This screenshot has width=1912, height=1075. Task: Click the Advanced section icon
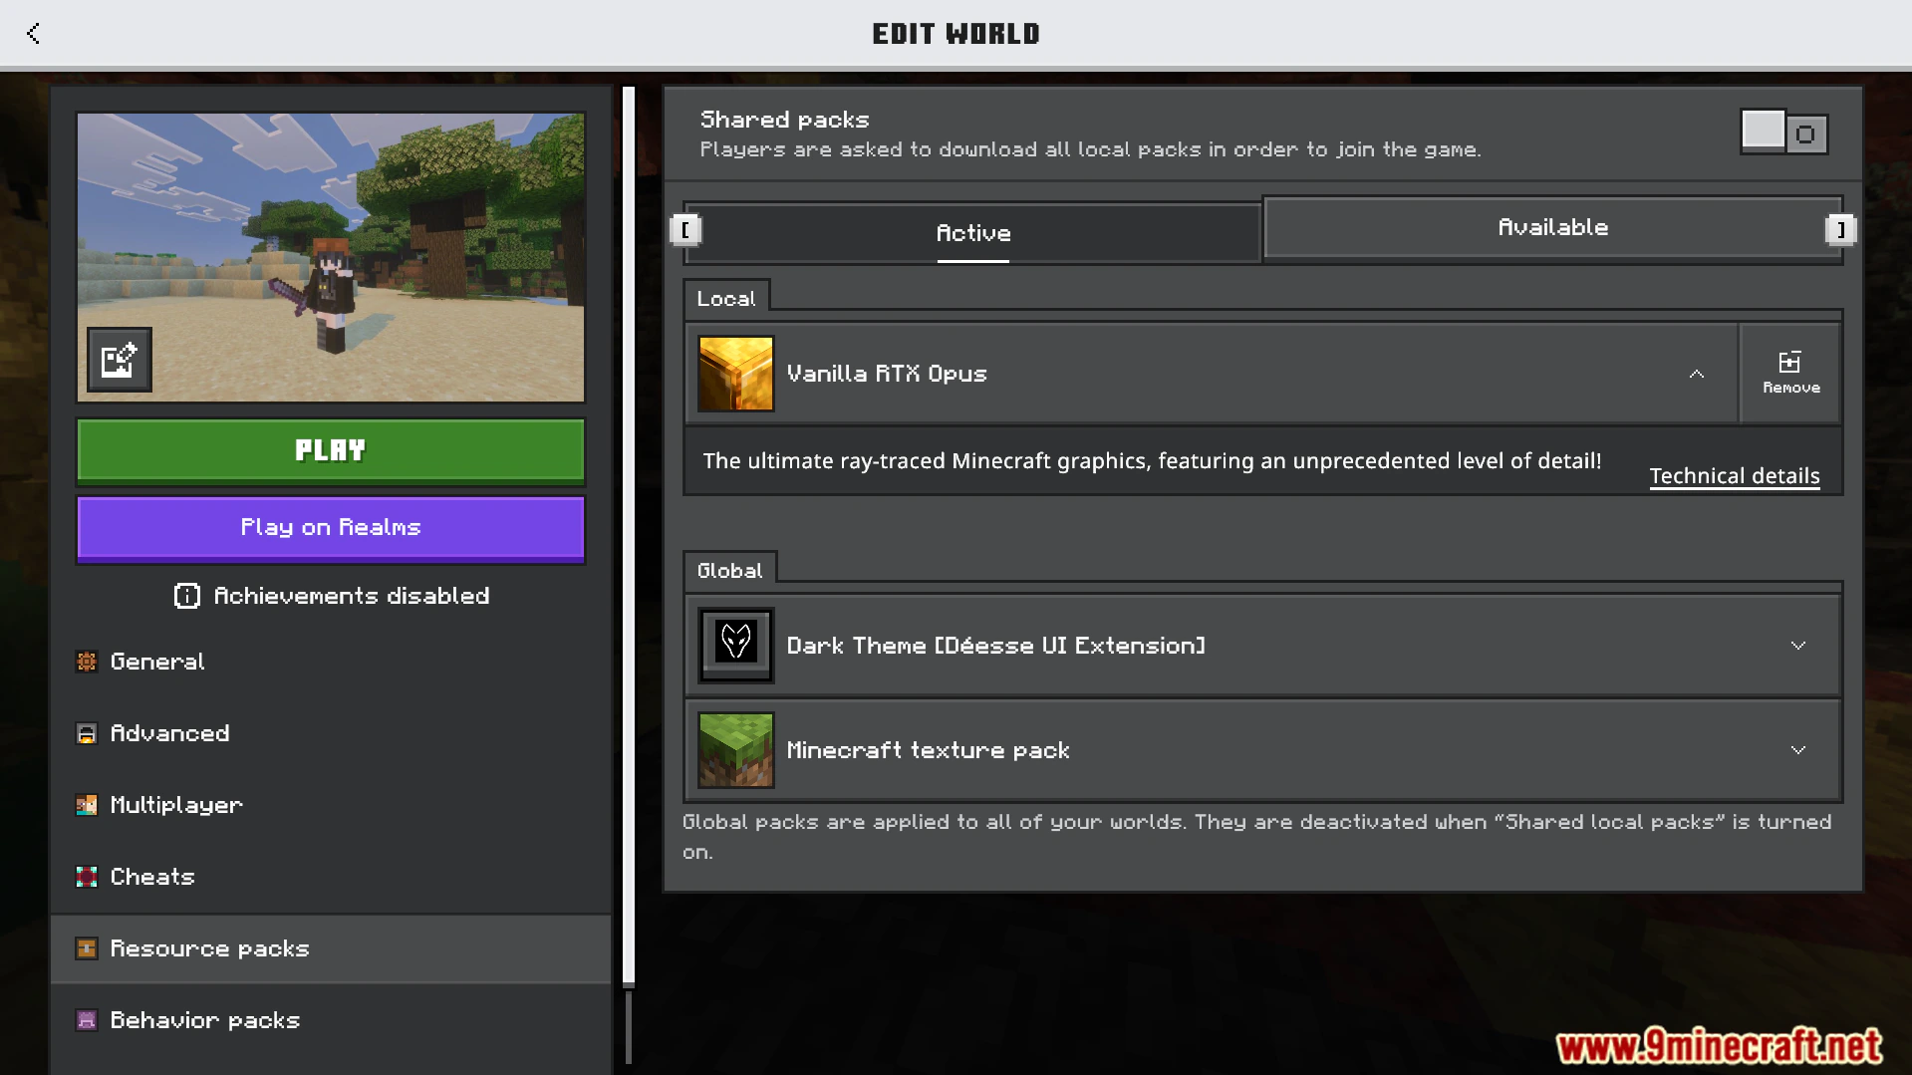point(87,733)
